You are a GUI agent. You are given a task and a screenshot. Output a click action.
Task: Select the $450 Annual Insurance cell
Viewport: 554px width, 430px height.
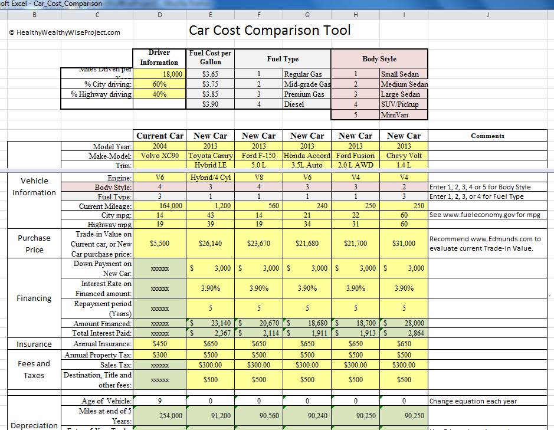tap(160, 344)
